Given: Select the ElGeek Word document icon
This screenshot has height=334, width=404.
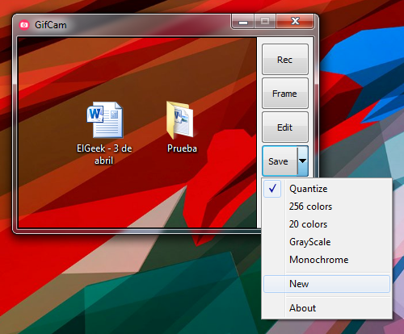Looking at the screenshot, I should point(105,119).
